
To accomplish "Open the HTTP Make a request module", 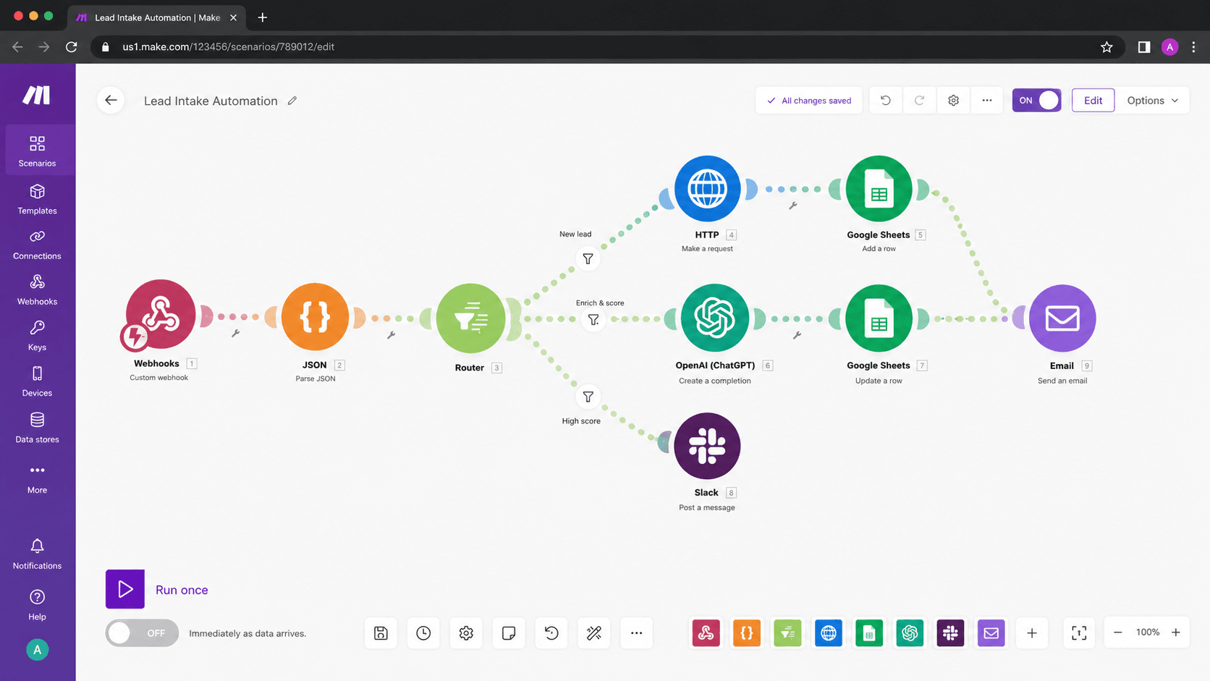I will pos(707,188).
